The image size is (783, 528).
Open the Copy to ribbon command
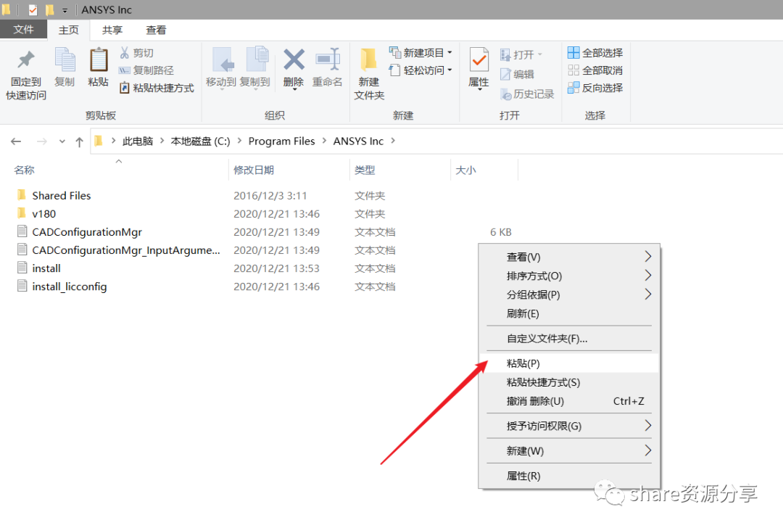coord(255,67)
